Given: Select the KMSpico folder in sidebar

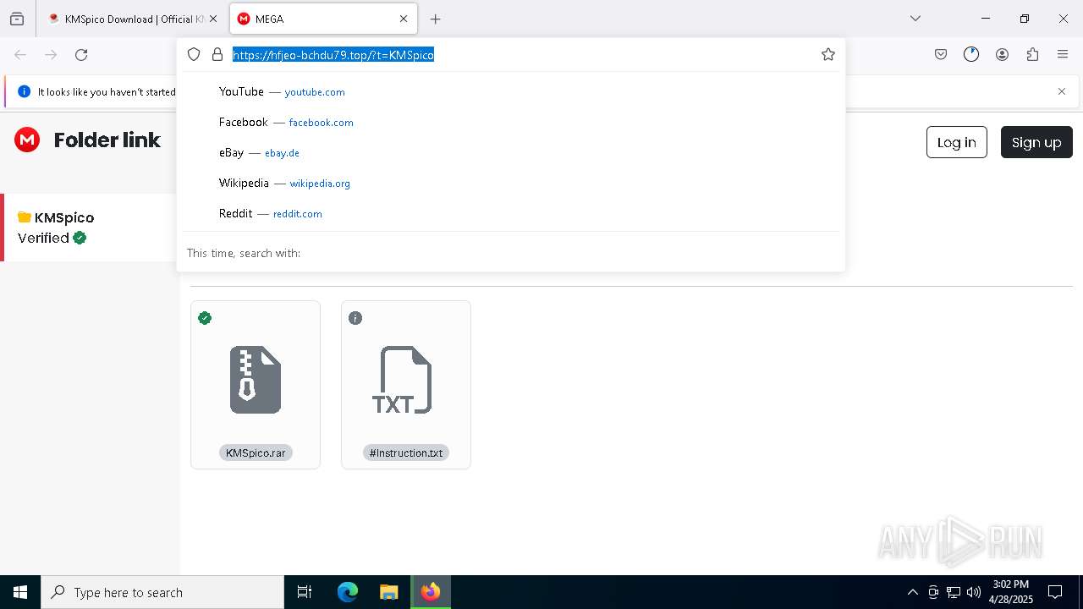Looking at the screenshot, I should pyautogui.click(x=90, y=228).
